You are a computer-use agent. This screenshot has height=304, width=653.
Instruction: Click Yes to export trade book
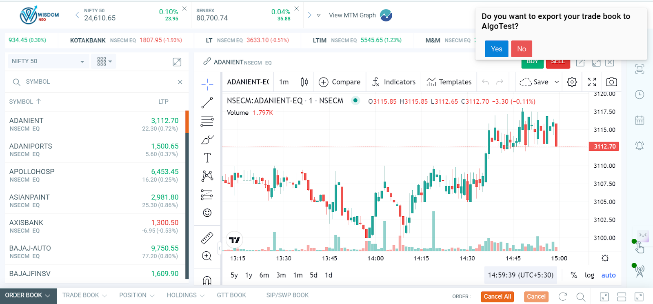(x=497, y=49)
